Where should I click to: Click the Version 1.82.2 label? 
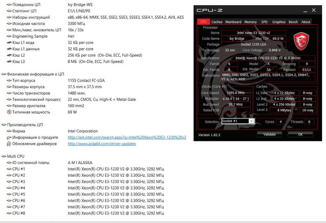[x=209, y=135]
